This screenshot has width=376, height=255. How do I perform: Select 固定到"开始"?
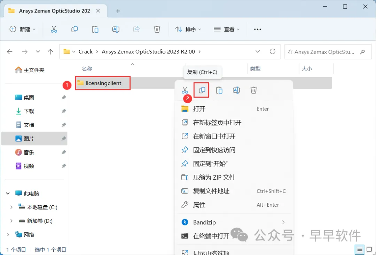234,164
